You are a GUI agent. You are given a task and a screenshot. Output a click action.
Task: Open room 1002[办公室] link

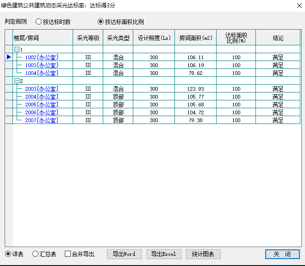pyautogui.click(x=42, y=57)
